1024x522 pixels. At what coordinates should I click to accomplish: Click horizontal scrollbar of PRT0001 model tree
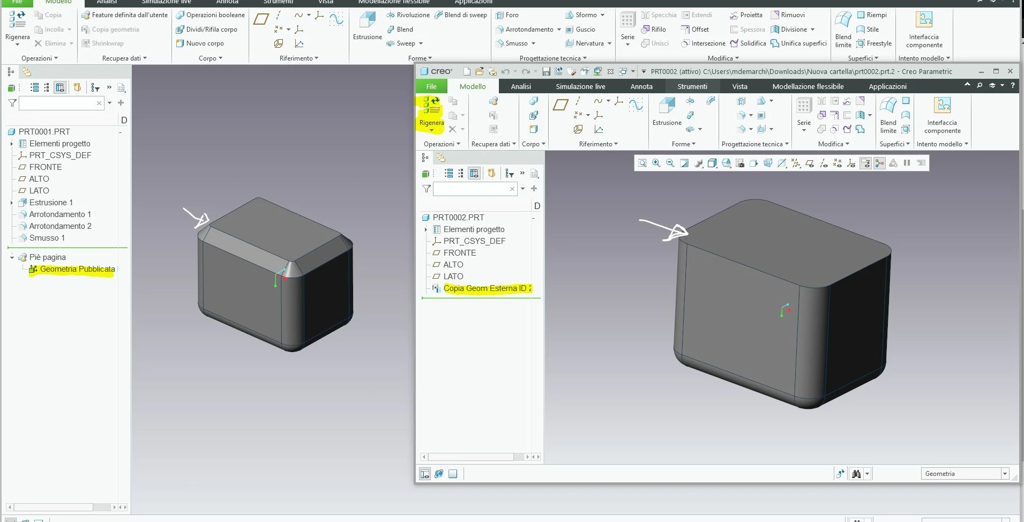(x=54, y=507)
